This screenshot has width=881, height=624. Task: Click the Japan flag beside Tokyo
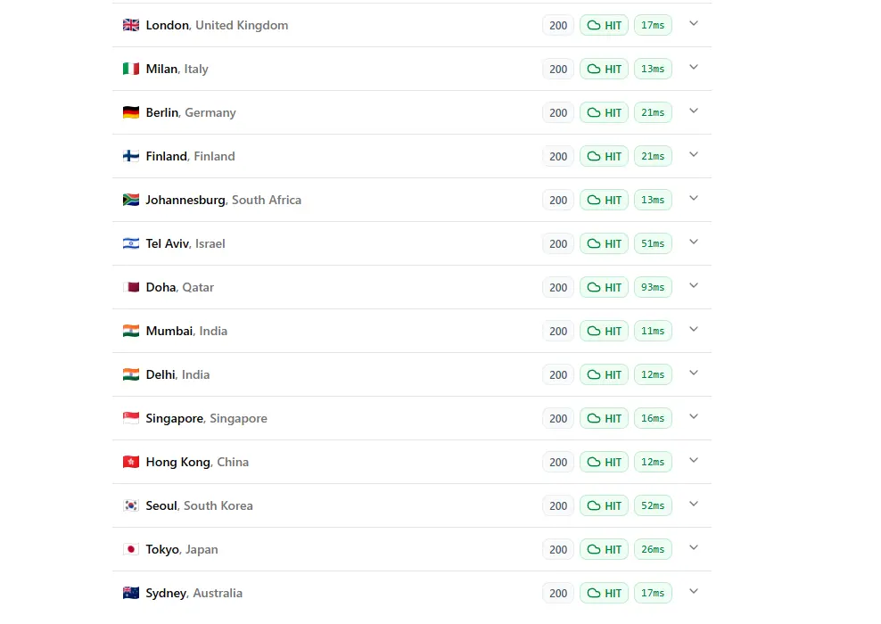coord(131,549)
